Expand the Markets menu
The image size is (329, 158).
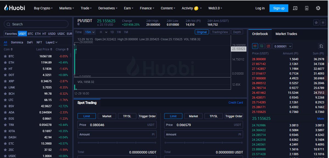coord(67,8)
